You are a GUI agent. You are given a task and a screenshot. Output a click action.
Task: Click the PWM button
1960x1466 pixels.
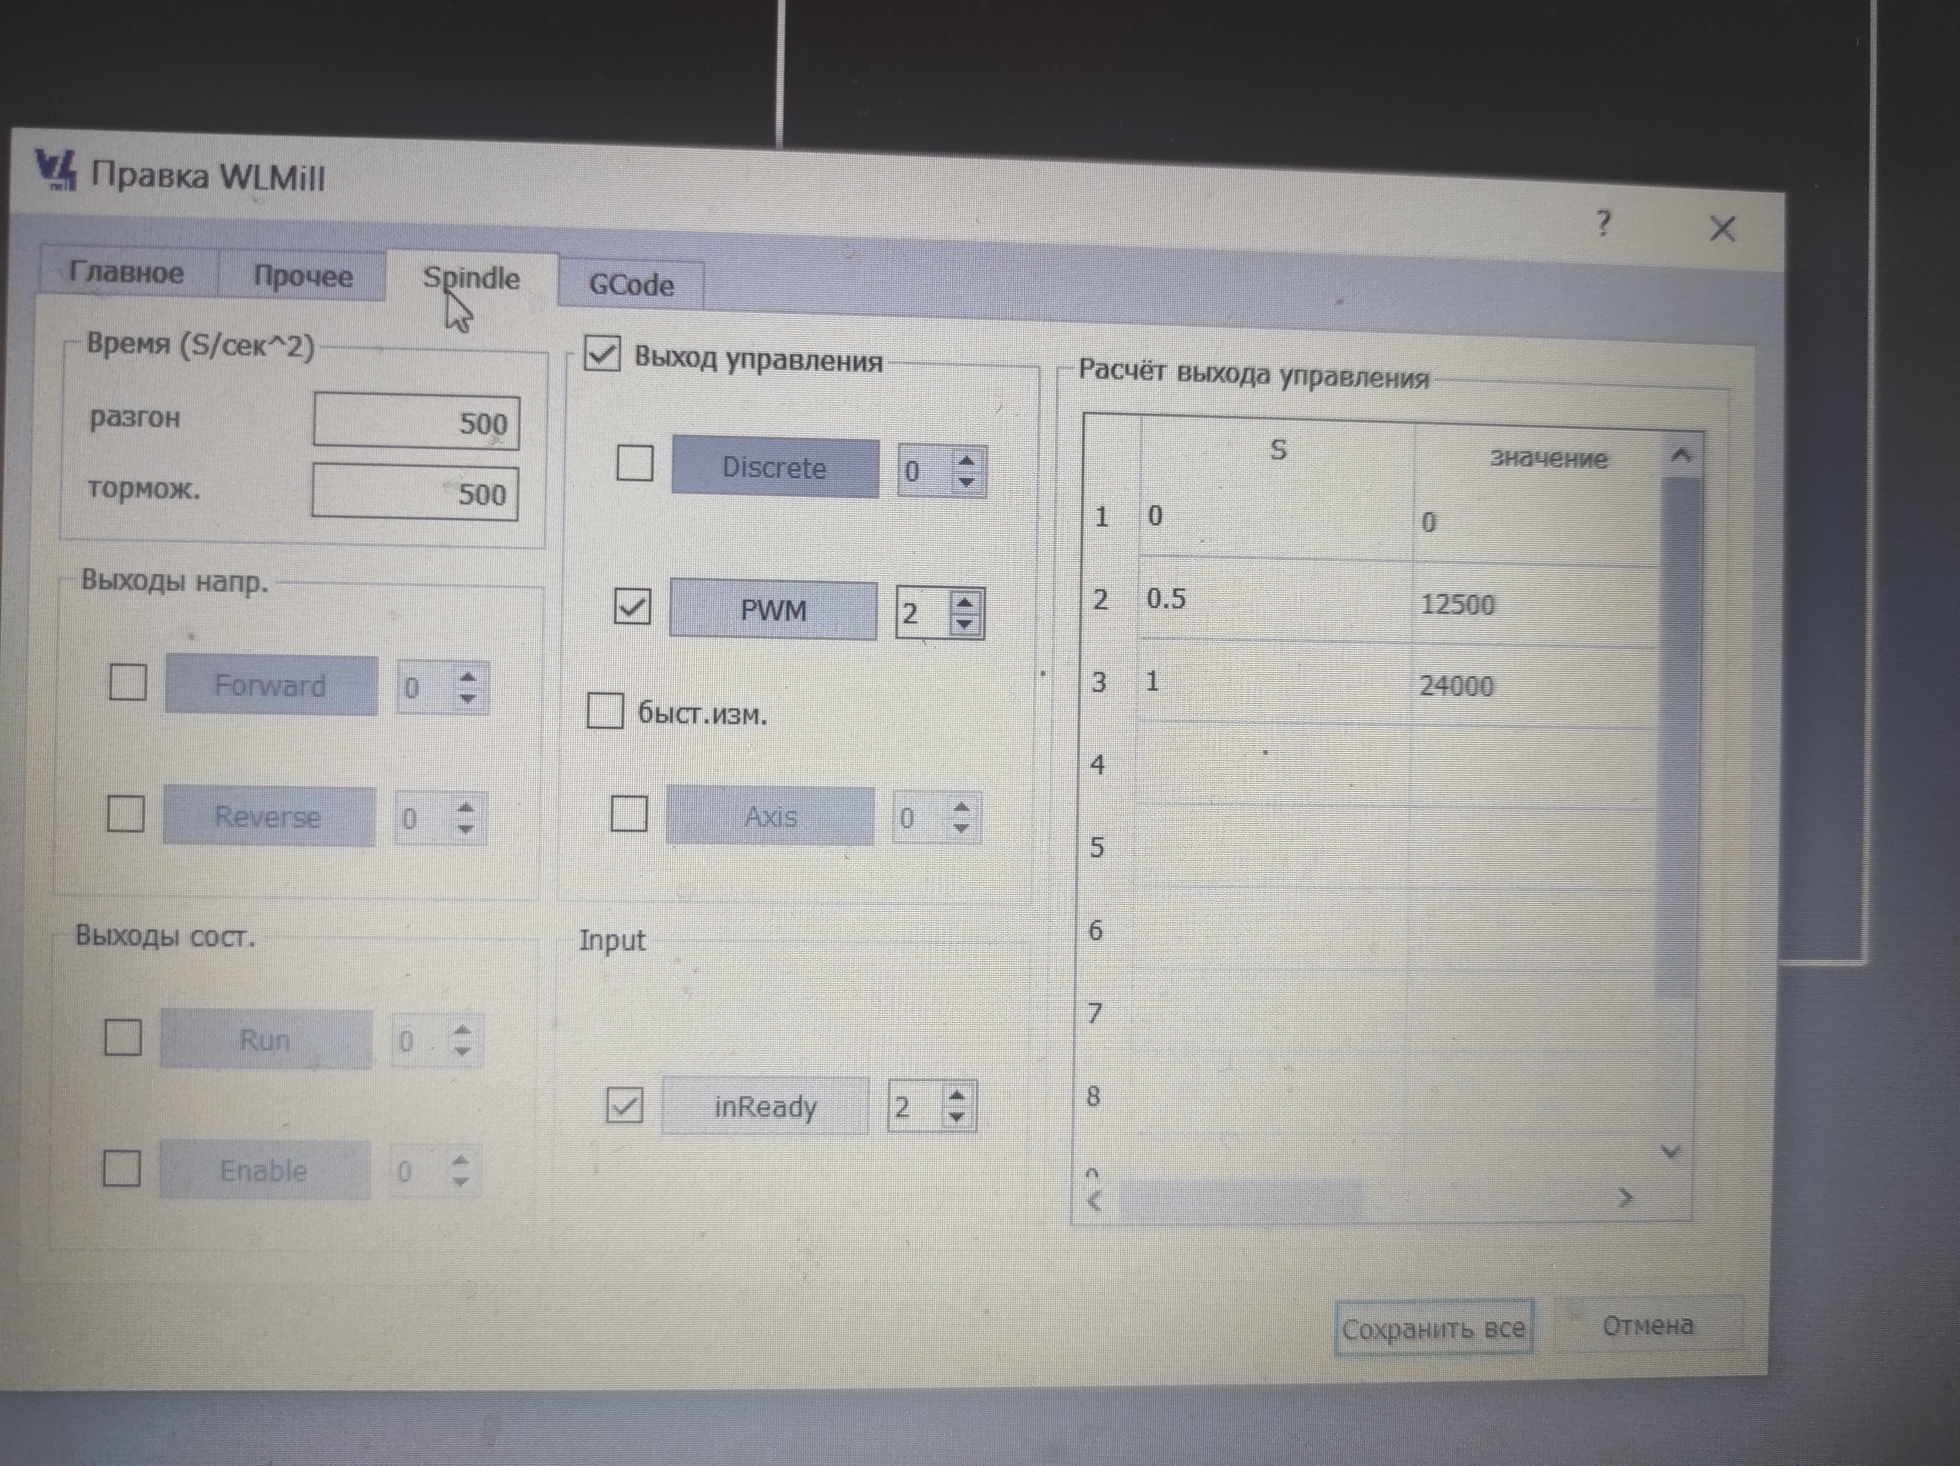coord(773,610)
